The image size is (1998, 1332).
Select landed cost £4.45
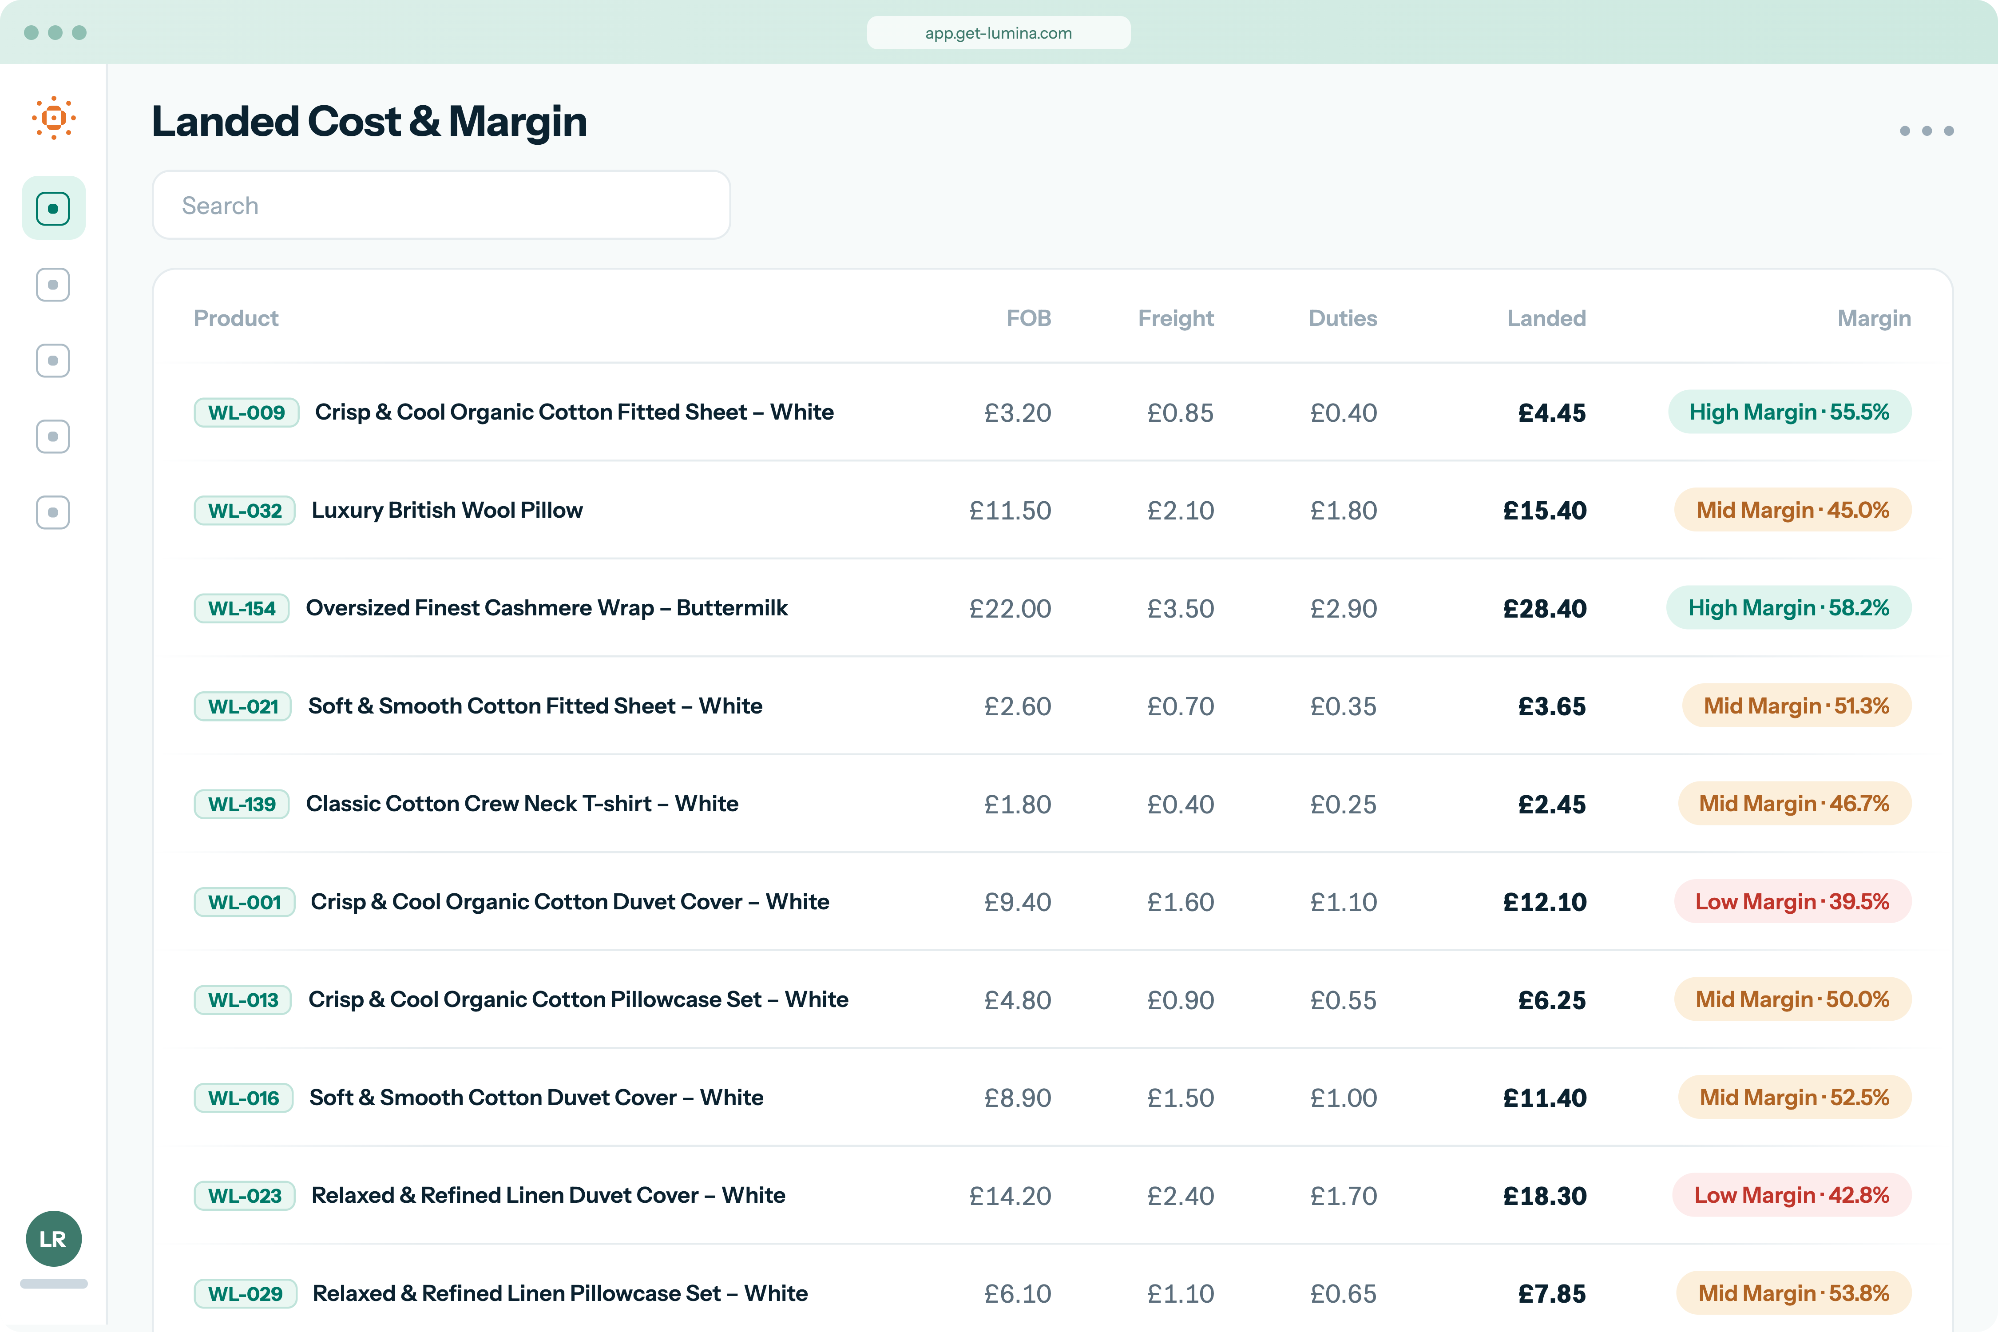pos(1551,413)
